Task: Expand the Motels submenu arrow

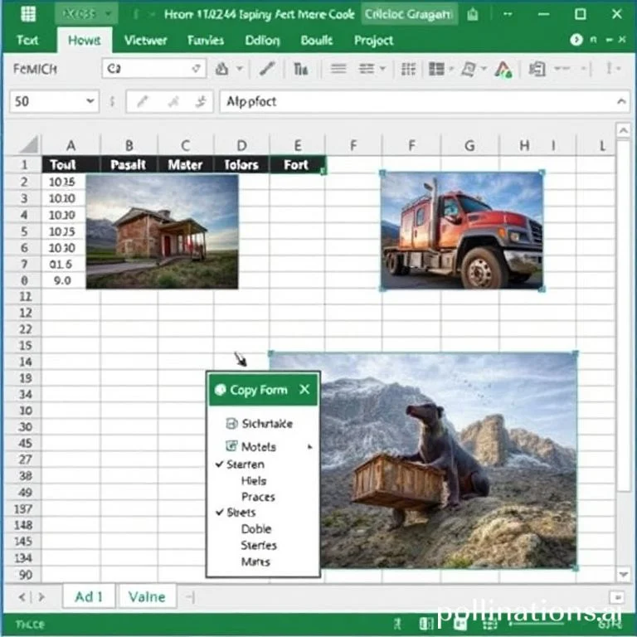Action: click(310, 446)
